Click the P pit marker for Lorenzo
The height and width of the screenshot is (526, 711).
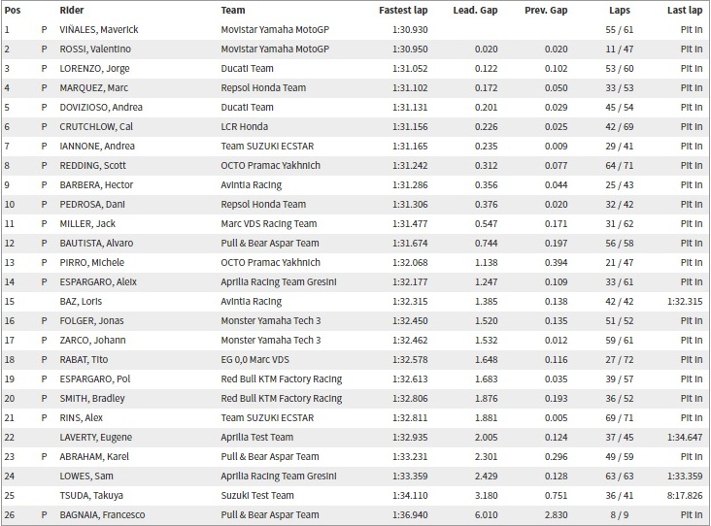coord(44,68)
